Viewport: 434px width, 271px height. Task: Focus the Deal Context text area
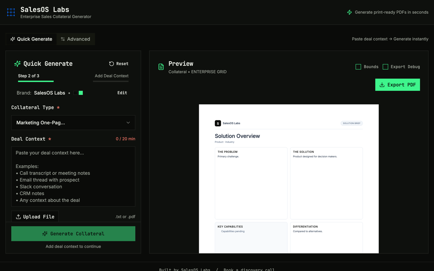73,176
